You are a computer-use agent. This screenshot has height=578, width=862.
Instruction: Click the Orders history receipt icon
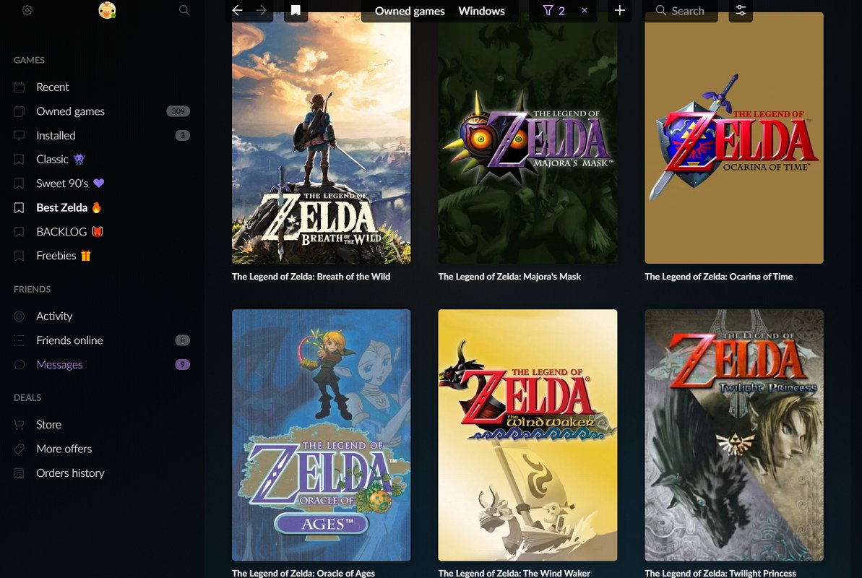tap(20, 473)
